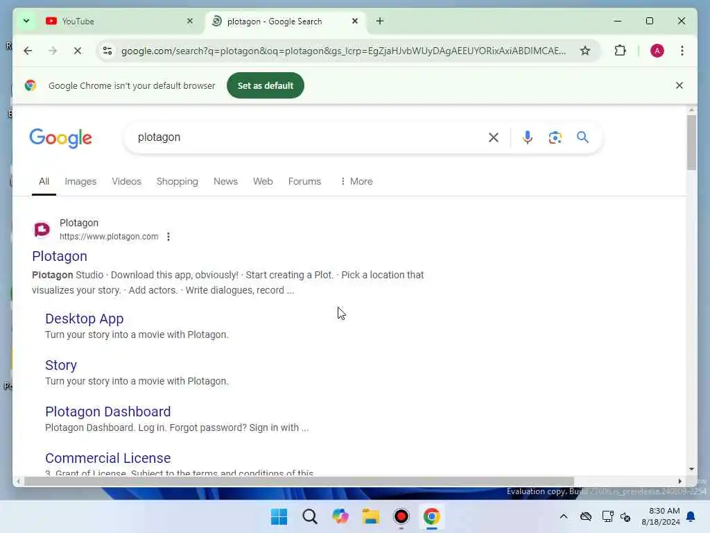Click the network display tray icon

pyautogui.click(x=607, y=516)
